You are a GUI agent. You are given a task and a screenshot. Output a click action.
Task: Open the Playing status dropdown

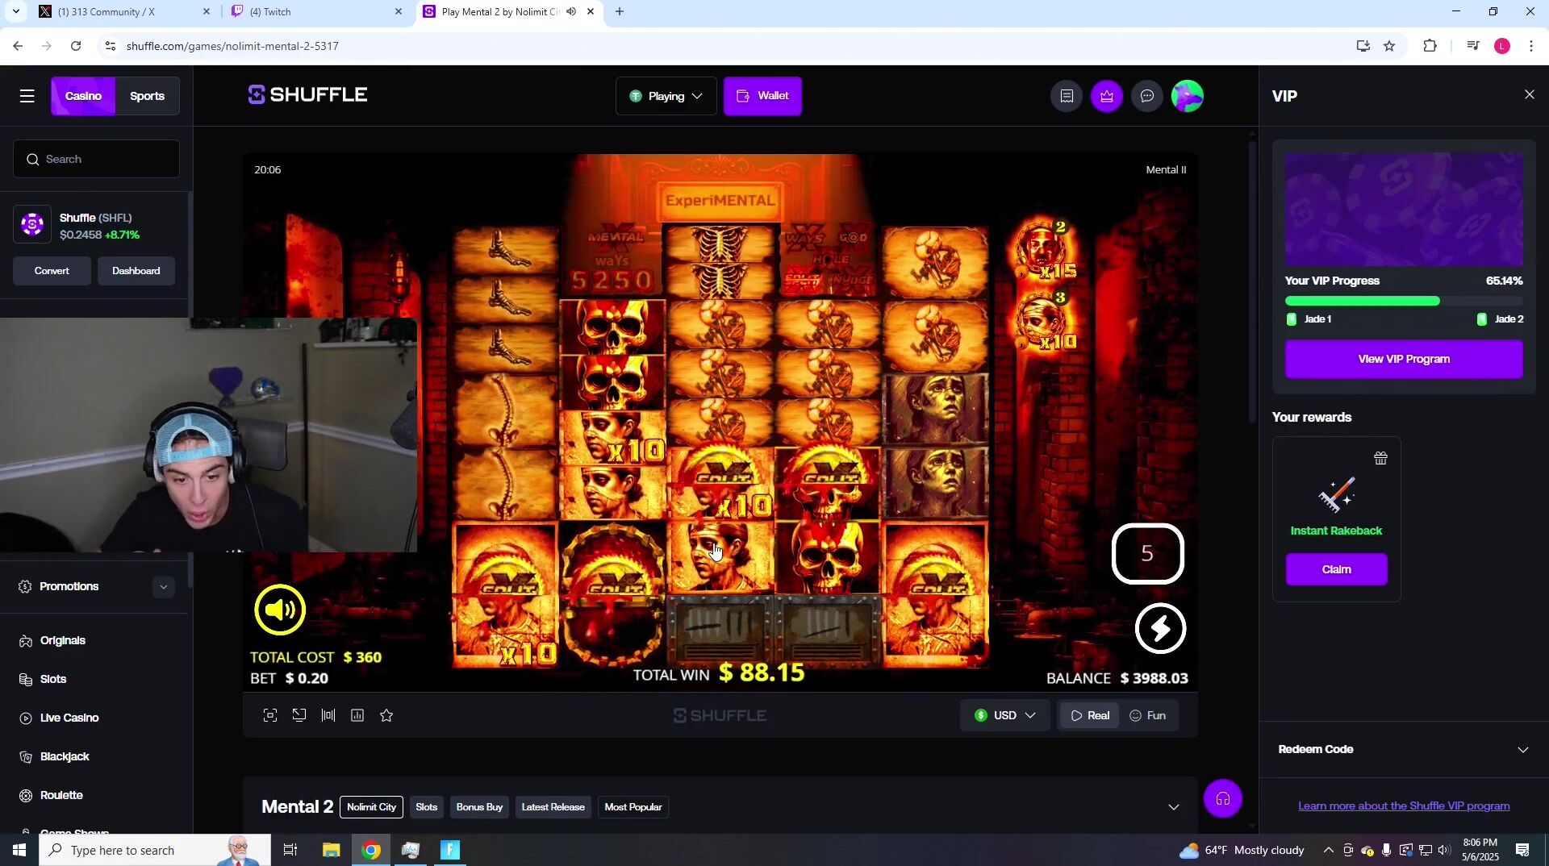point(666,96)
